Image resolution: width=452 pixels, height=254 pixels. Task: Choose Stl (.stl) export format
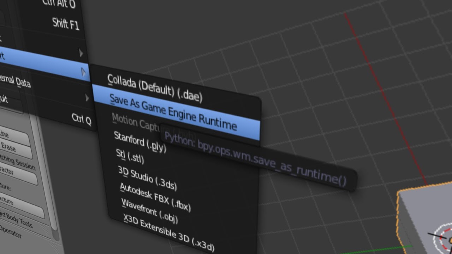pos(130,157)
